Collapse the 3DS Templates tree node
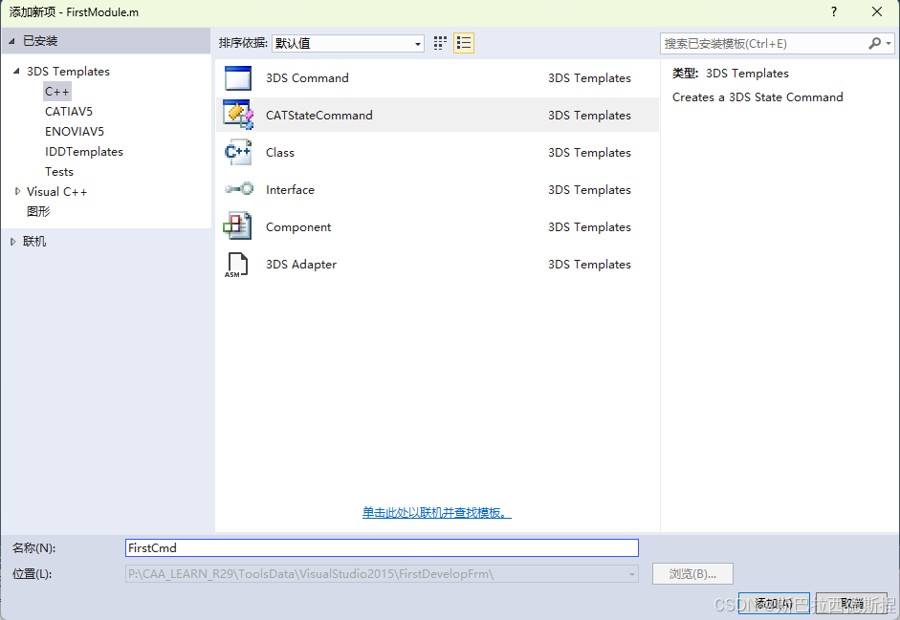900x620 pixels. [16, 71]
